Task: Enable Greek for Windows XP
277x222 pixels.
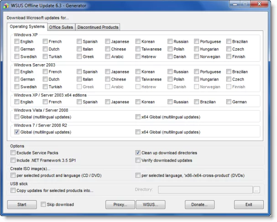Action: (x=79, y=56)
